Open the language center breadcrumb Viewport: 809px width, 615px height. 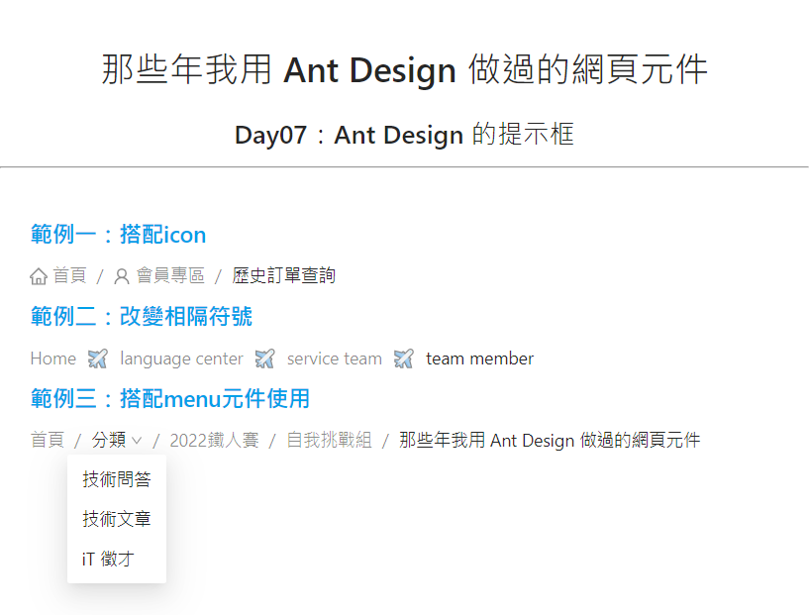pyautogui.click(x=181, y=359)
